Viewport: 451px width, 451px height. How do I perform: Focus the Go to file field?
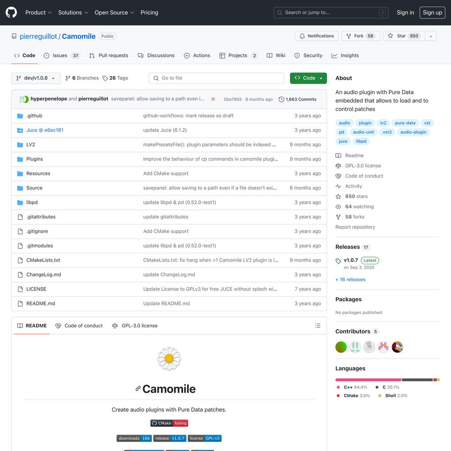tap(216, 78)
